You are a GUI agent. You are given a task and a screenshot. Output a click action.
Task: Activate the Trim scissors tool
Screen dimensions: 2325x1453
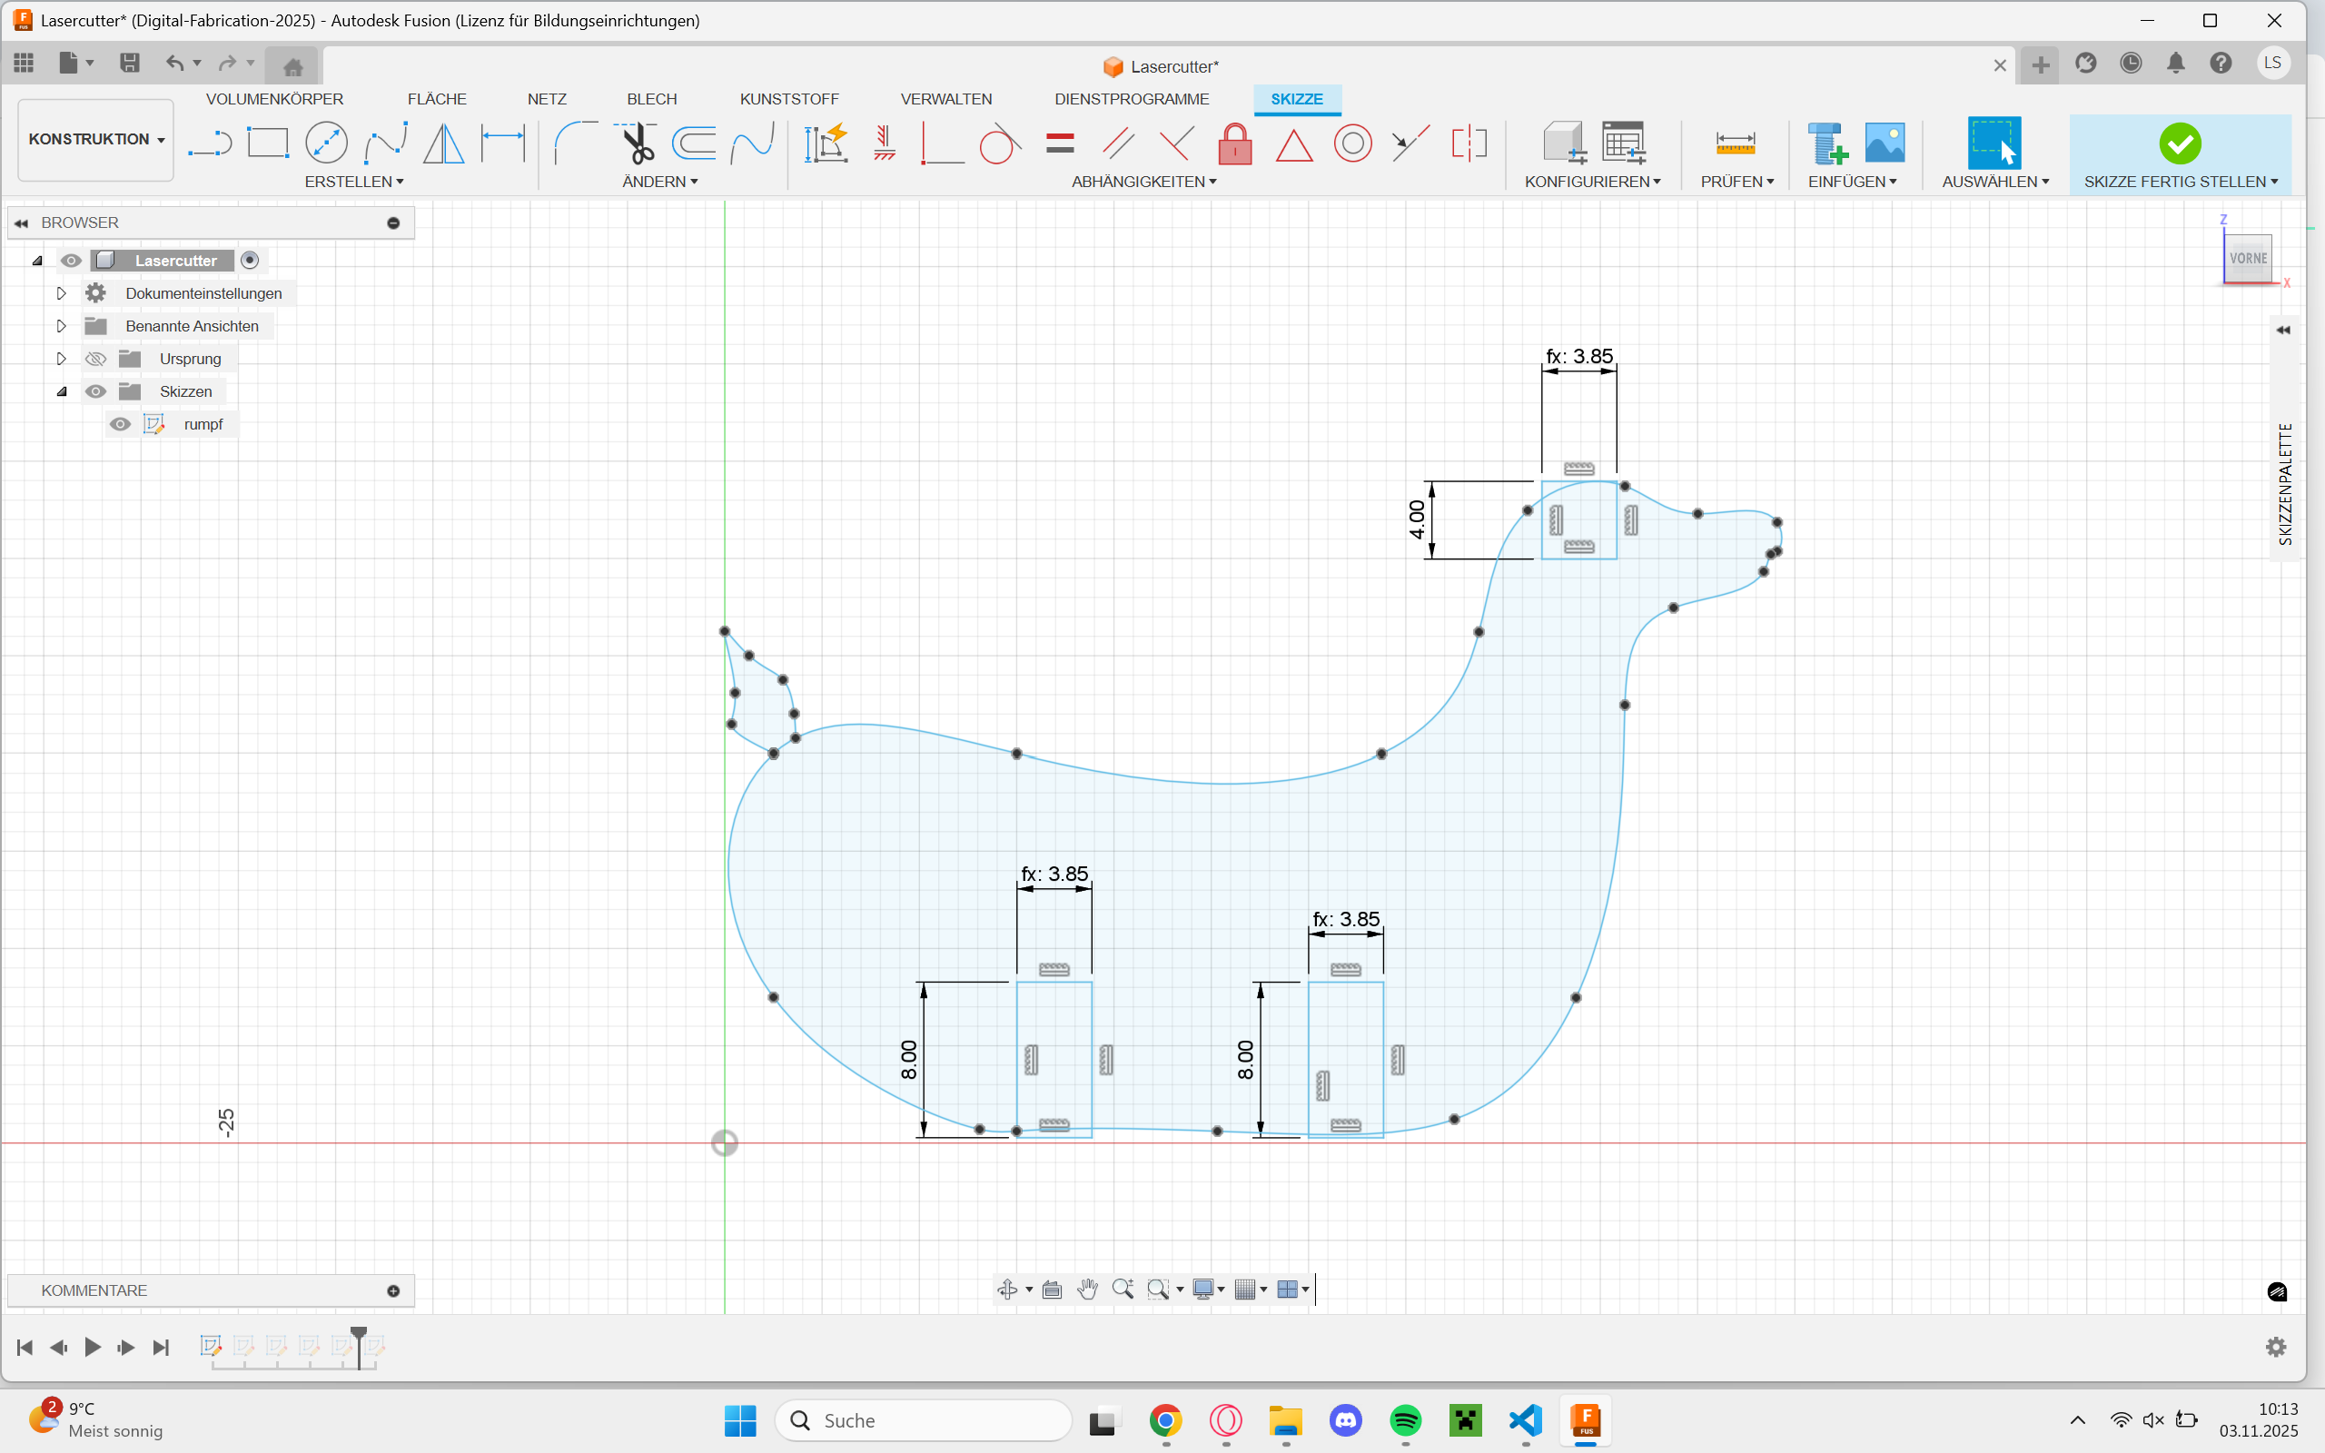point(636,143)
